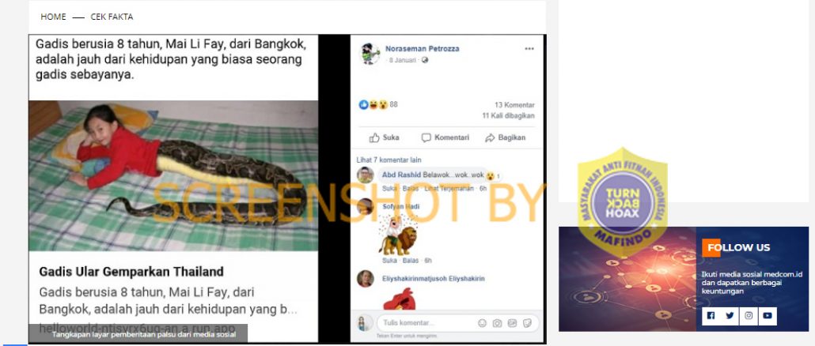
Task: Click the GIF icon in comment box
Action: point(512,323)
